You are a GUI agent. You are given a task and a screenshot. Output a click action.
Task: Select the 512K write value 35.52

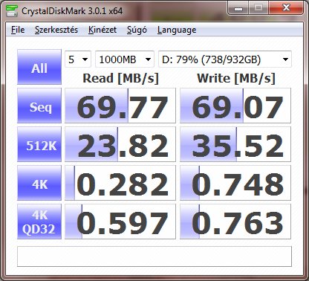point(235,144)
